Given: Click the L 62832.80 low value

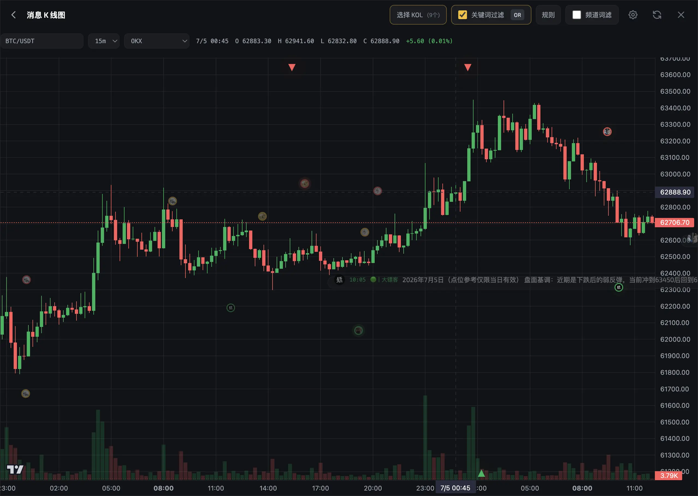Looking at the screenshot, I should click(x=339, y=41).
